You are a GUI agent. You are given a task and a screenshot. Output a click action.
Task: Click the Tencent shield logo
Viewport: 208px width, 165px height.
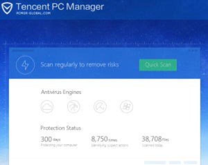tap(8, 8)
